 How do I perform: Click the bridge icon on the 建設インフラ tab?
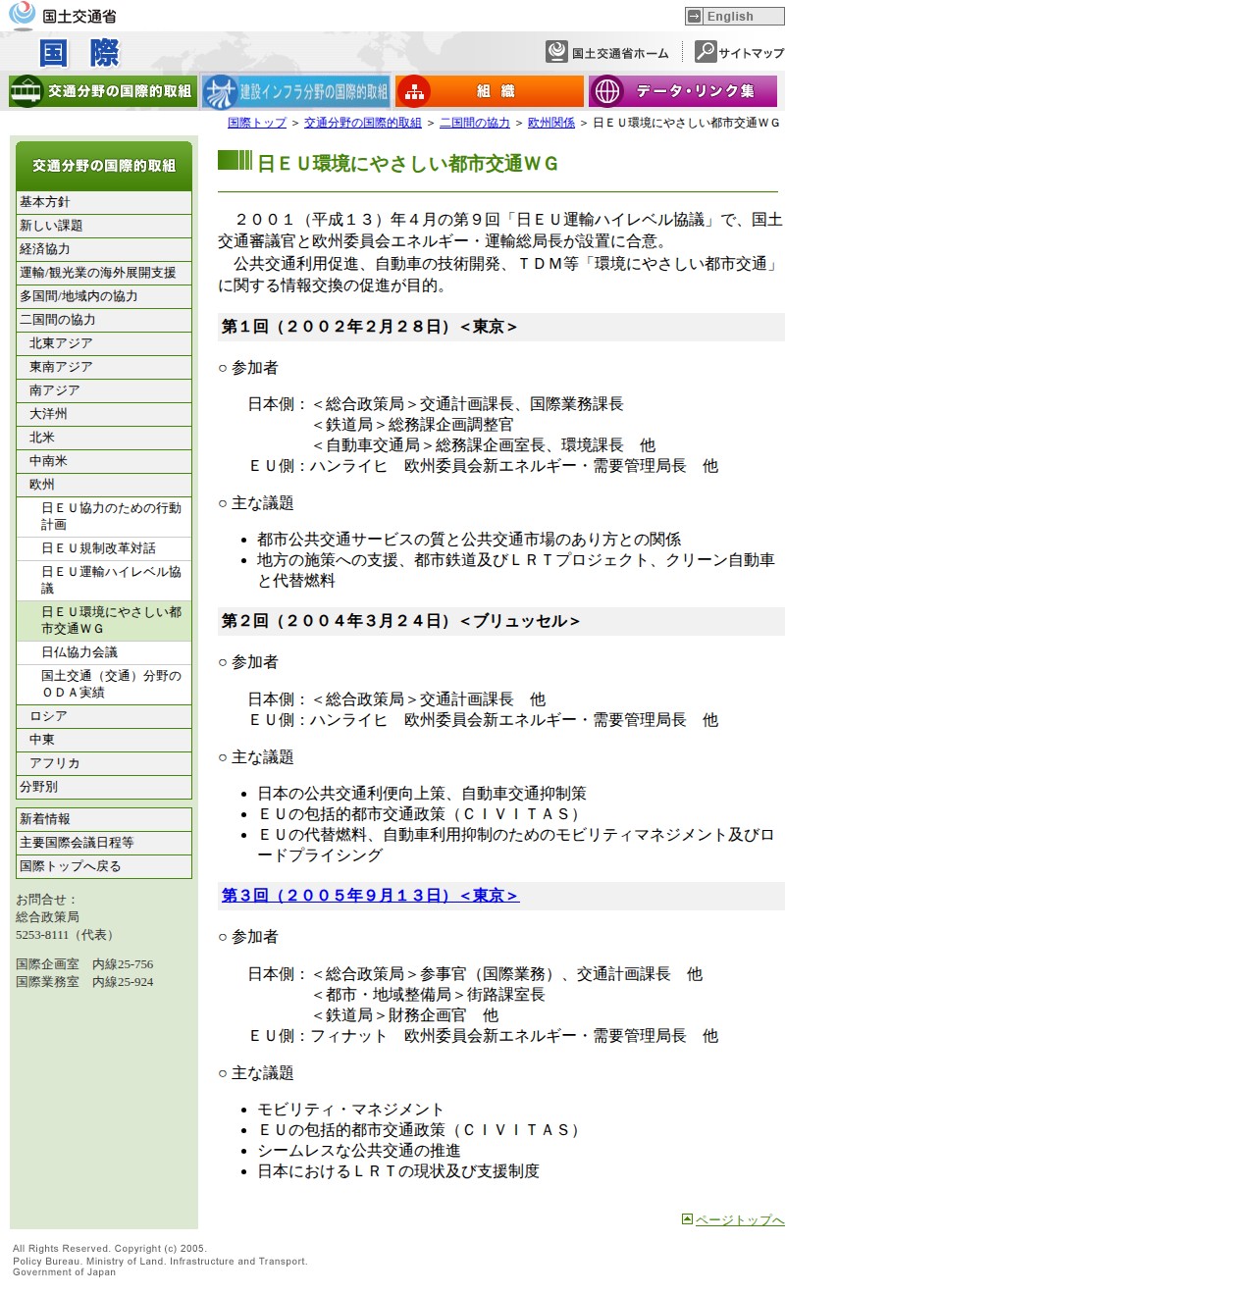tap(220, 91)
